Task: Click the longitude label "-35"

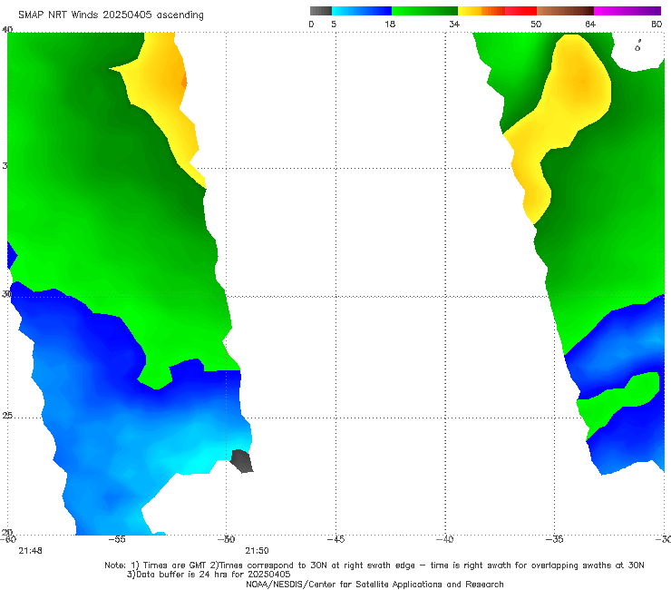Action: pyautogui.click(x=555, y=539)
